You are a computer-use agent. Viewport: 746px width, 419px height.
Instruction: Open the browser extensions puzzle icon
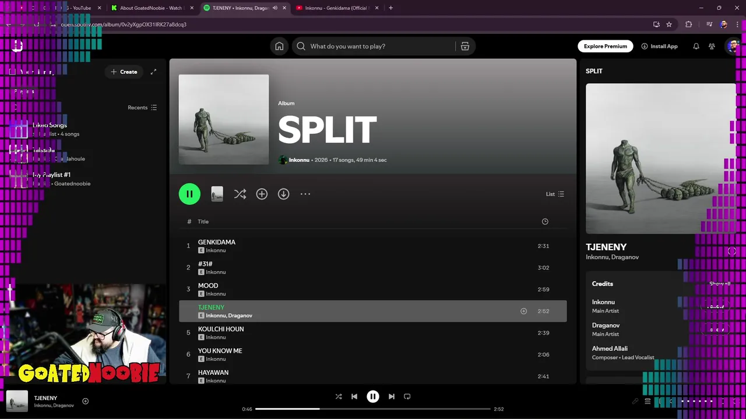pos(689,24)
